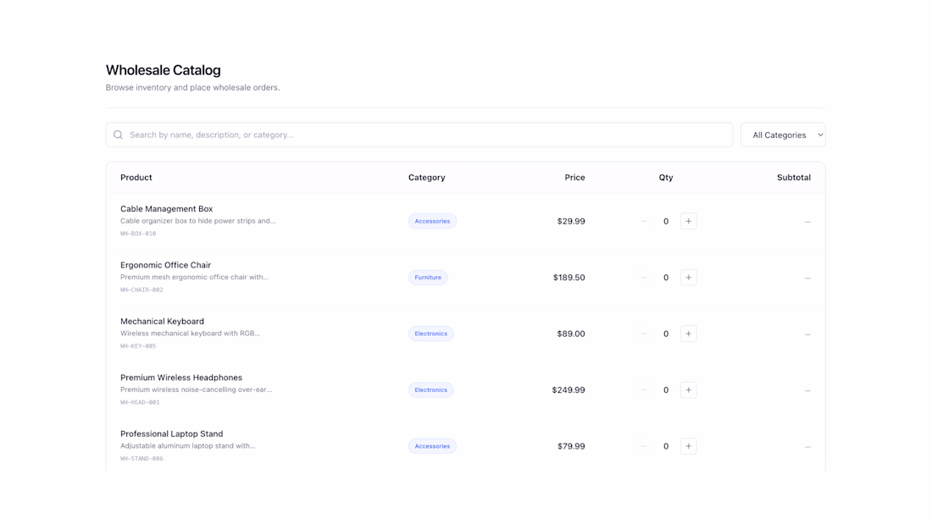
Task: Select the Premium Wireless Headphones product name
Action: point(181,378)
